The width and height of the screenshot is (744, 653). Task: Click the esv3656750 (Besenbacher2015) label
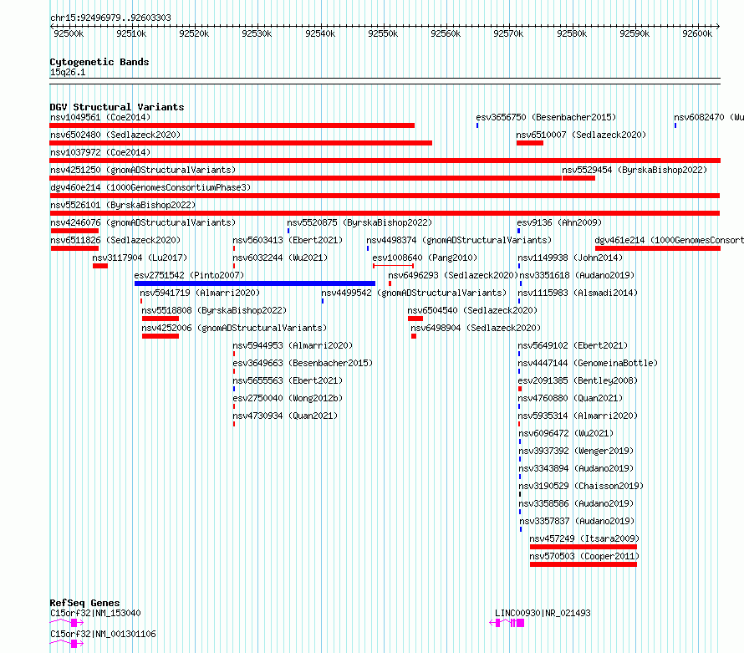(x=546, y=117)
